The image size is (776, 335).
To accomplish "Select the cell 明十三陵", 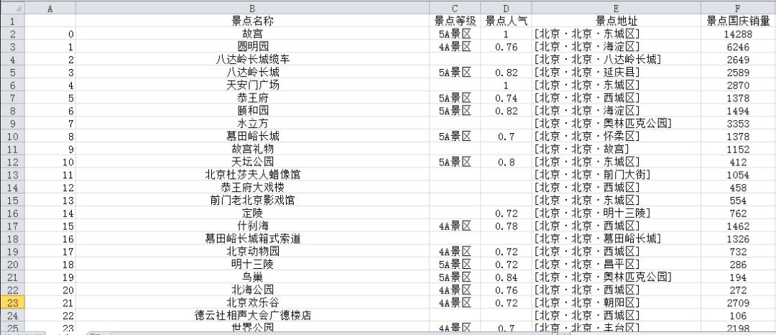I will point(252,265).
